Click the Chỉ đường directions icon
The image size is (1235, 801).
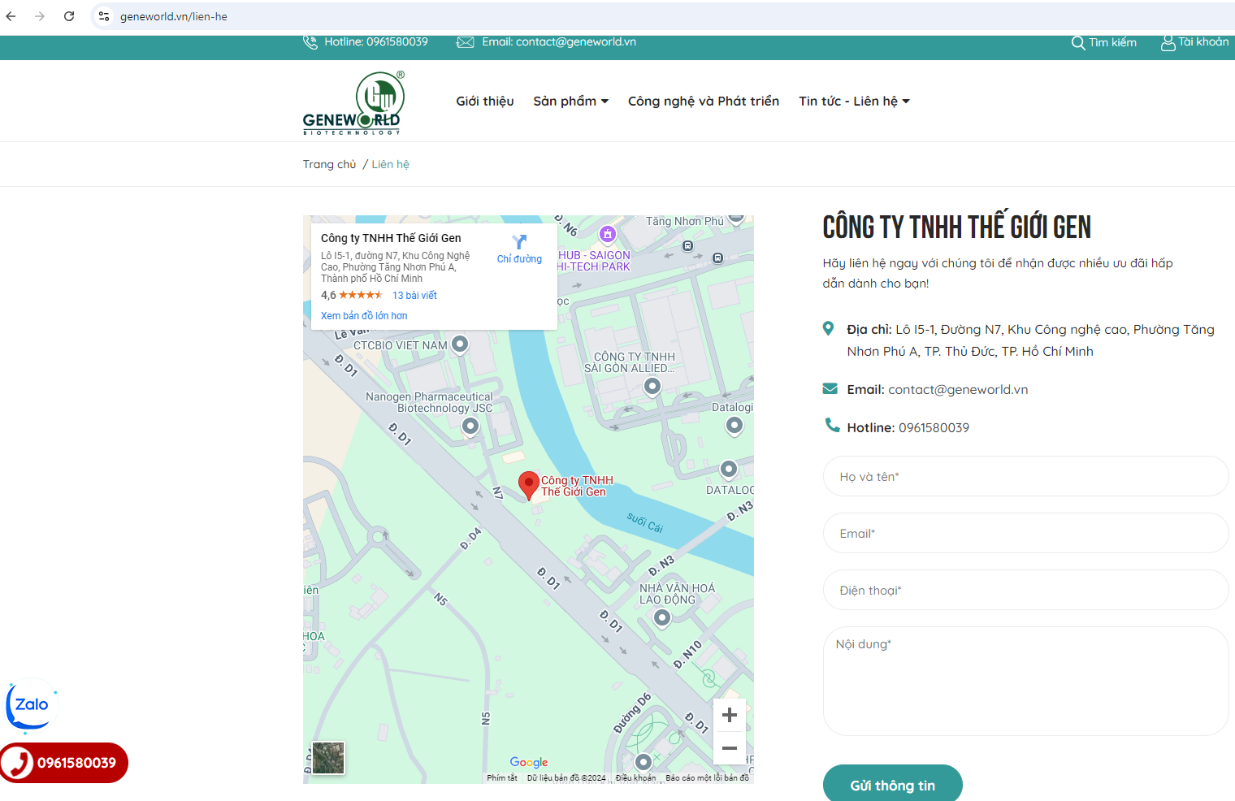coord(520,242)
